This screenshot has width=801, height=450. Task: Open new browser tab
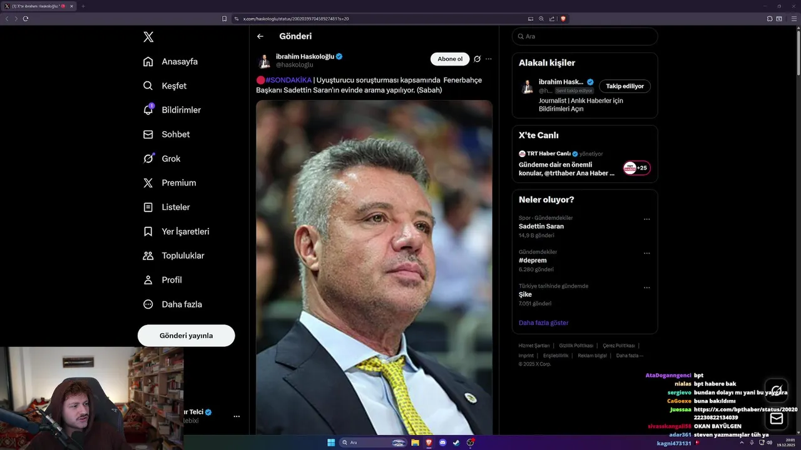(83, 6)
